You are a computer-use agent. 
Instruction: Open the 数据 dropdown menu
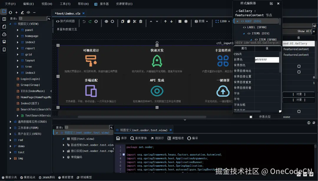(x=201, y=21)
